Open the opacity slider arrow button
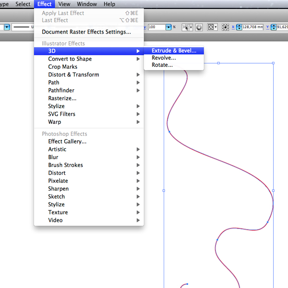The height and width of the screenshot is (288, 288). pyautogui.click(x=168, y=27)
